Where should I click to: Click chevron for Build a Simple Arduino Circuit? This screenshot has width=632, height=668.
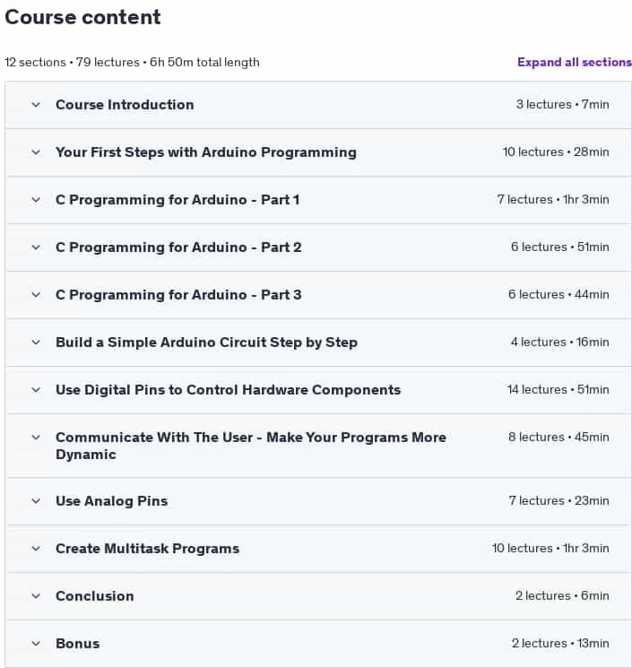pos(36,343)
